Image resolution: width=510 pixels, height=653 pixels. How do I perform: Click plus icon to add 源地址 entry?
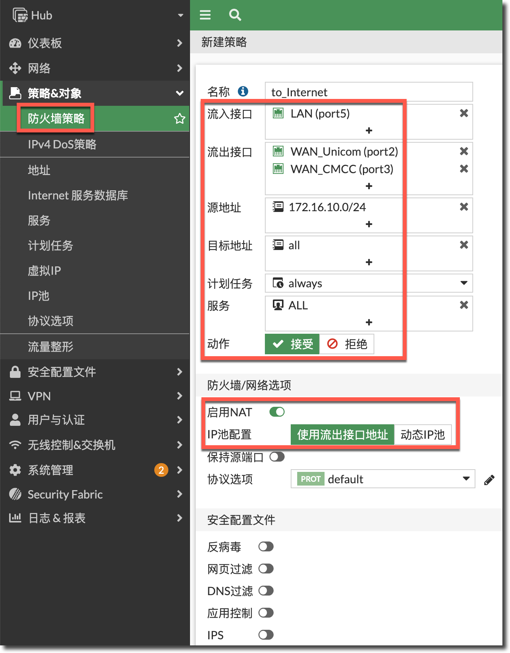(369, 224)
